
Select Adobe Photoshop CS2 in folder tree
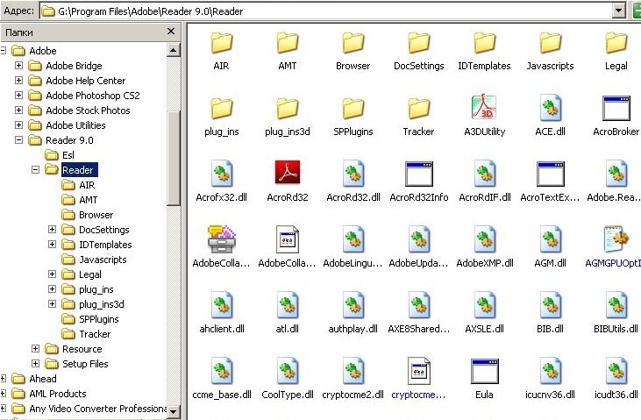[x=92, y=96]
